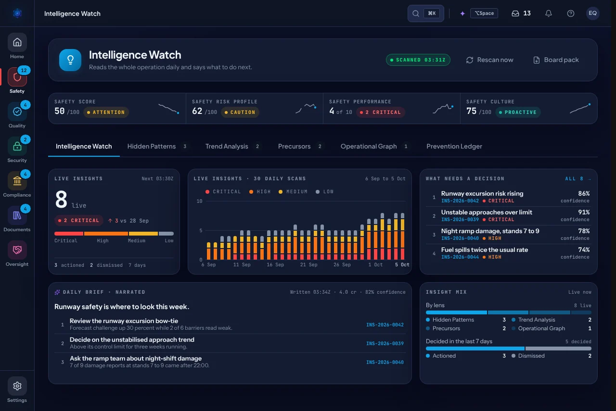The width and height of the screenshot is (616, 411).
Task: Click the Safety Risk Profile sparkline
Action: [306, 108]
